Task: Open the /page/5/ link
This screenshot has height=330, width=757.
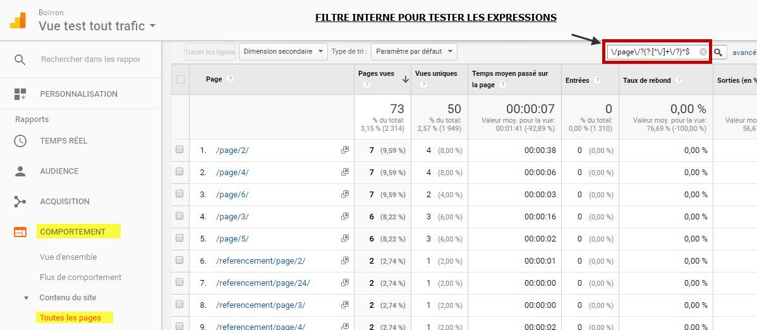Action: coord(232,239)
